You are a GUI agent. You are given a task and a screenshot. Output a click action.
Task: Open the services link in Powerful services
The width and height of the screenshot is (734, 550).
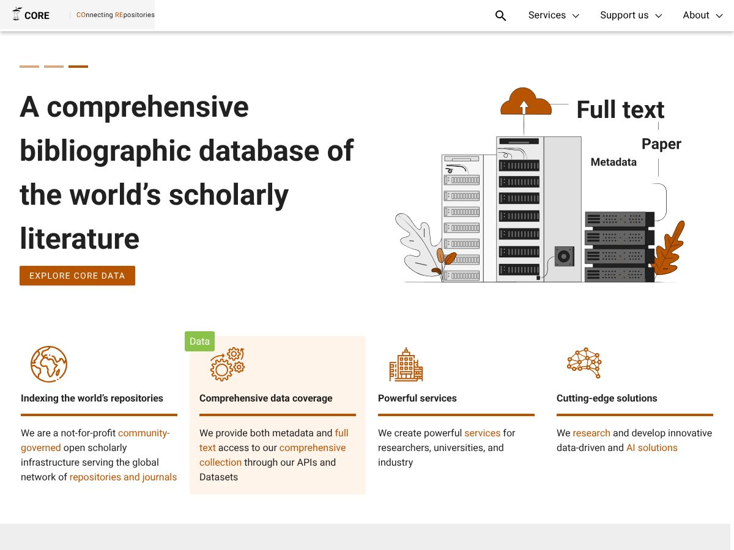click(482, 433)
